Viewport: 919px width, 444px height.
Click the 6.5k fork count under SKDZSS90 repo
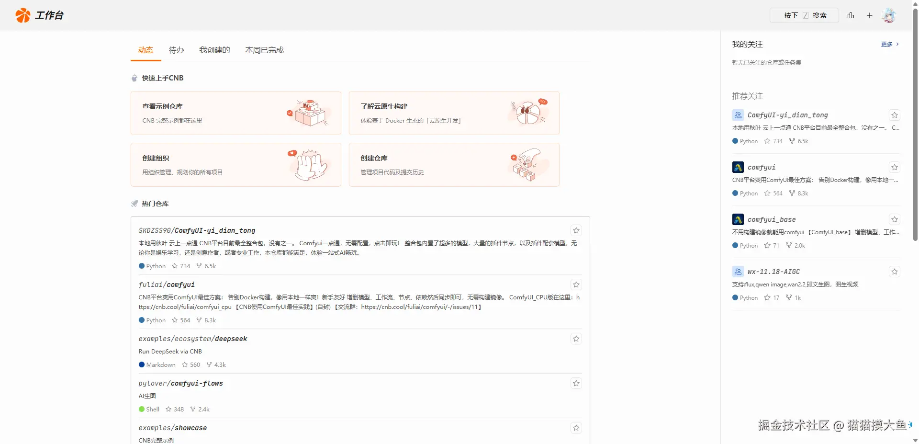pos(206,266)
